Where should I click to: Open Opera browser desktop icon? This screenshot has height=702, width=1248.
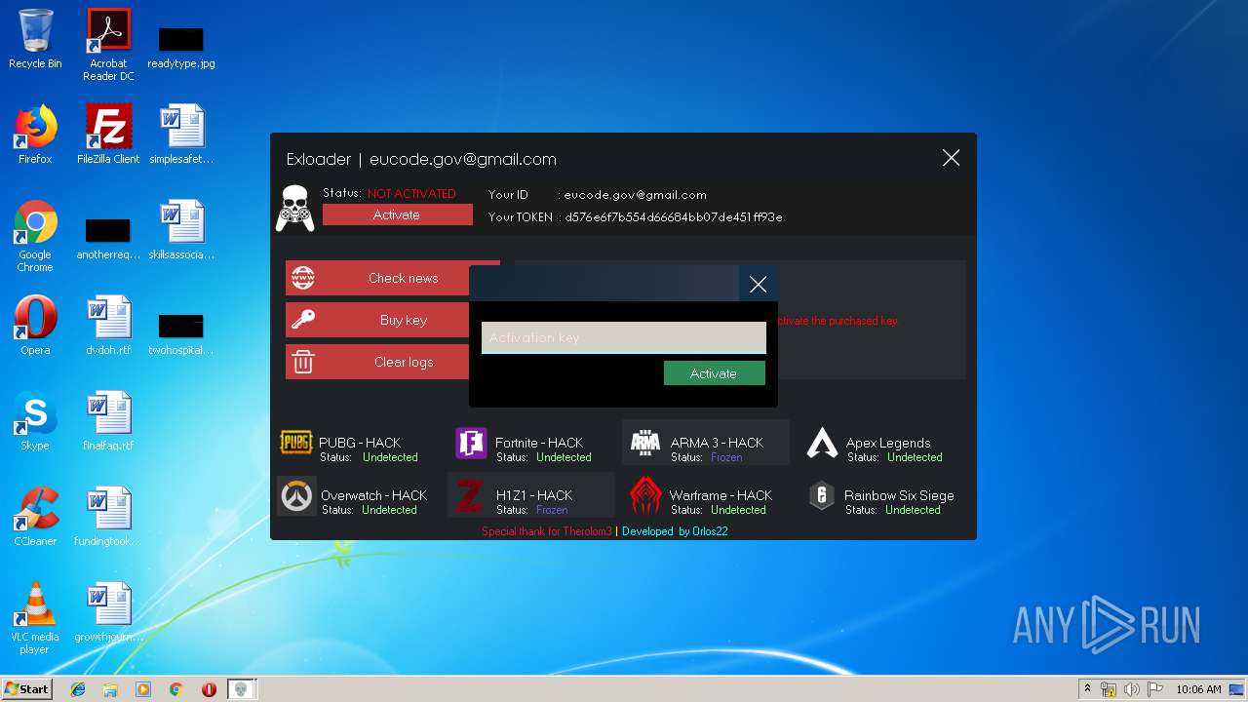35,326
